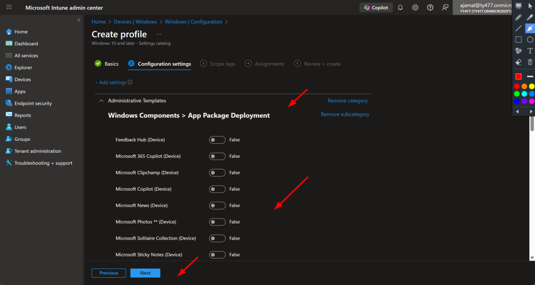Click the Next button
The width and height of the screenshot is (535, 285).
point(145,273)
